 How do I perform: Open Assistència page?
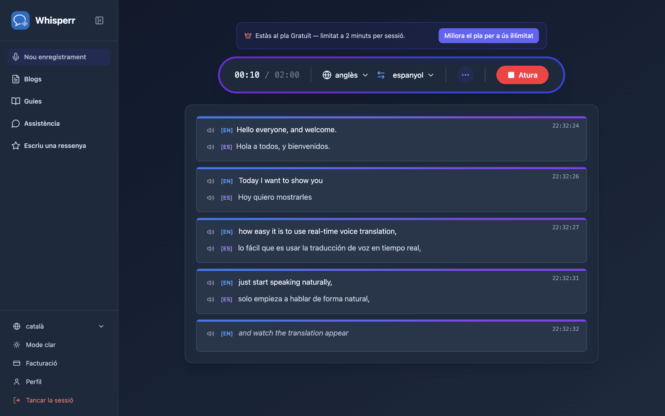pos(59,124)
